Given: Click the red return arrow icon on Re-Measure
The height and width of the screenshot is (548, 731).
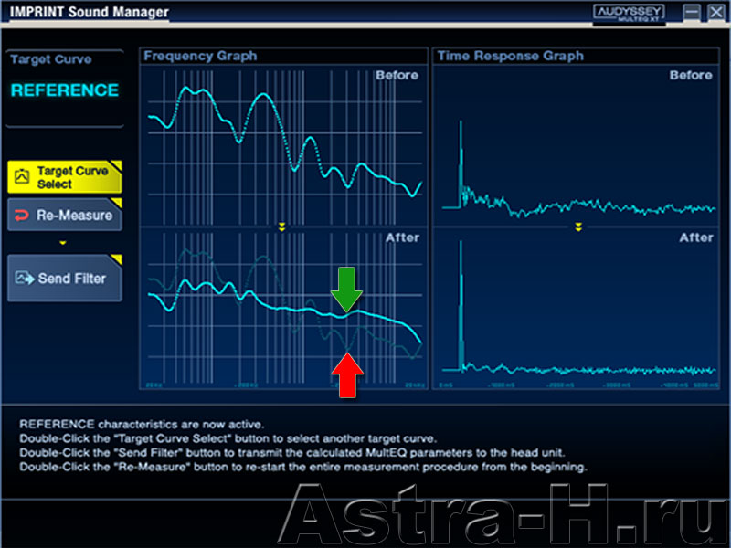Looking at the screenshot, I should [x=21, y=215].
